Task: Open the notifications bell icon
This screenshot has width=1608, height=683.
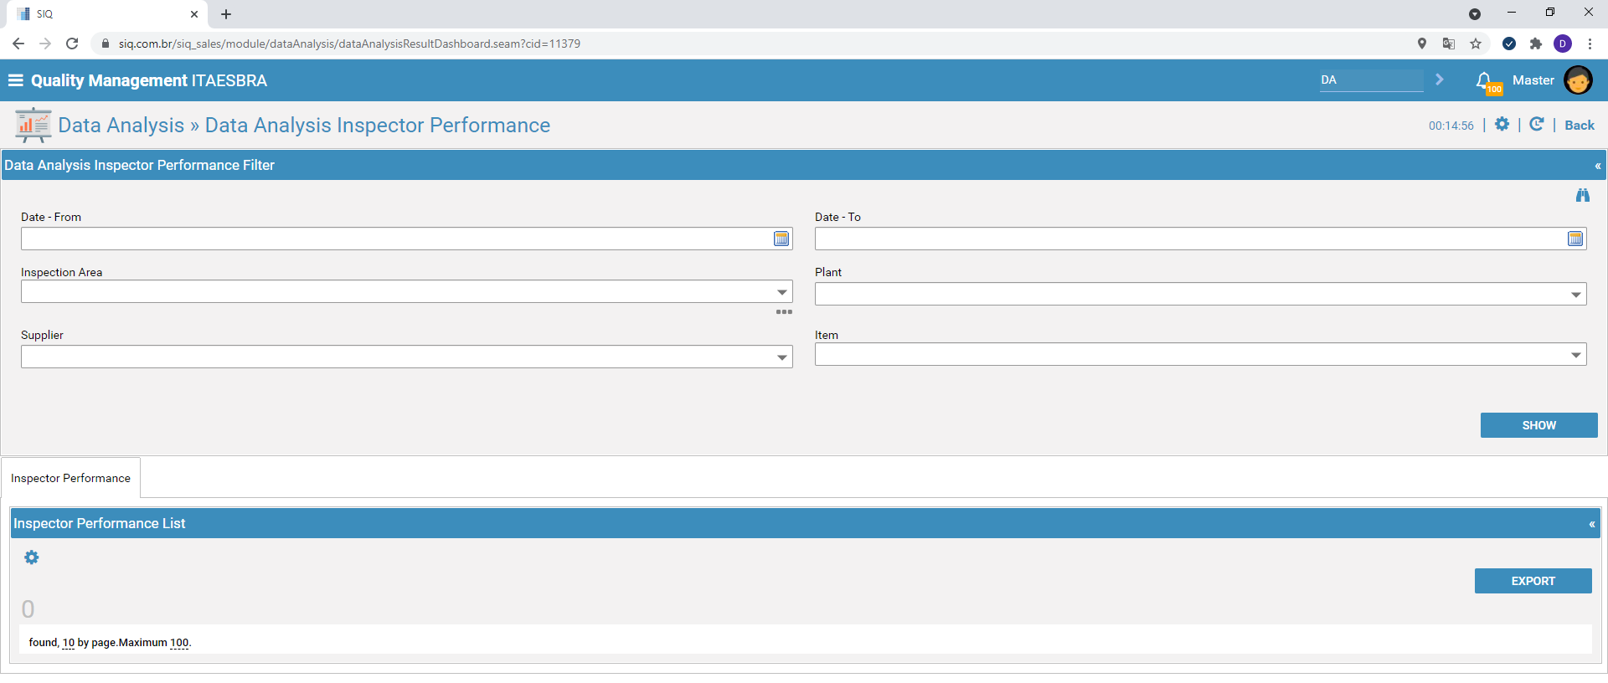Action: point(1484,80)
